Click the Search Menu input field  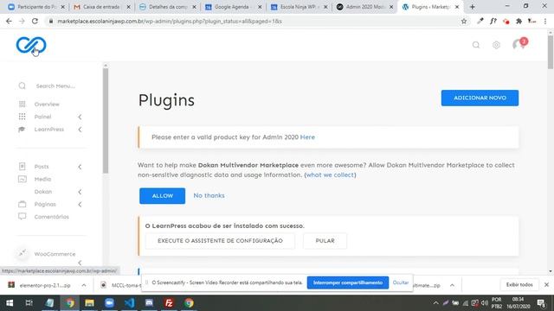tap(55, 86)
